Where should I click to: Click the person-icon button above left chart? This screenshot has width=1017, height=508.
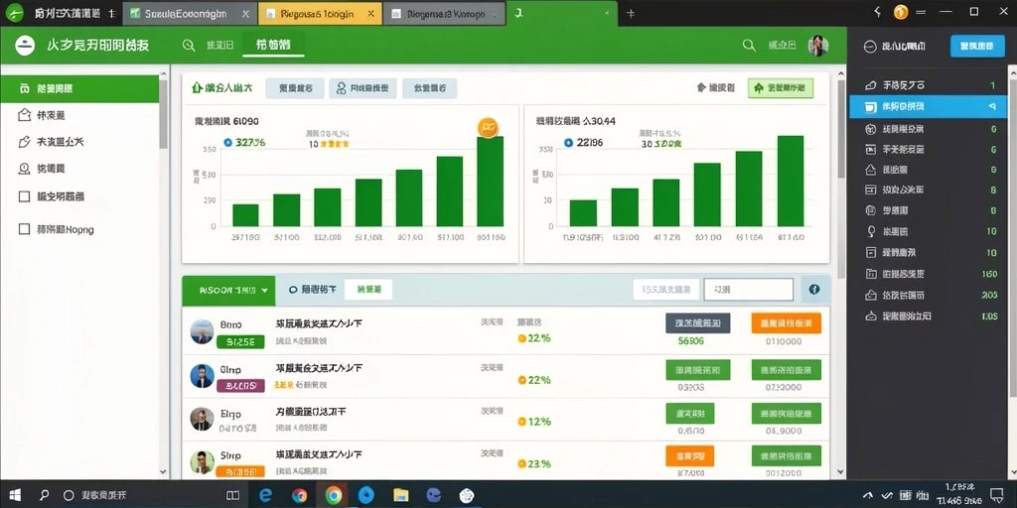pyautogui.click(x=363, y=88)
